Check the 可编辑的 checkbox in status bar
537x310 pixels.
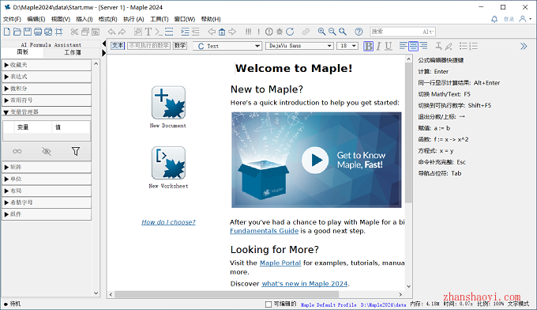[x=268, y=304]
